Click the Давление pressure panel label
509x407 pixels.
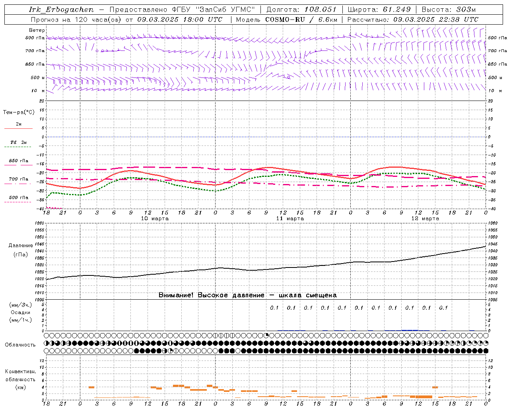(x=21, y=246)
